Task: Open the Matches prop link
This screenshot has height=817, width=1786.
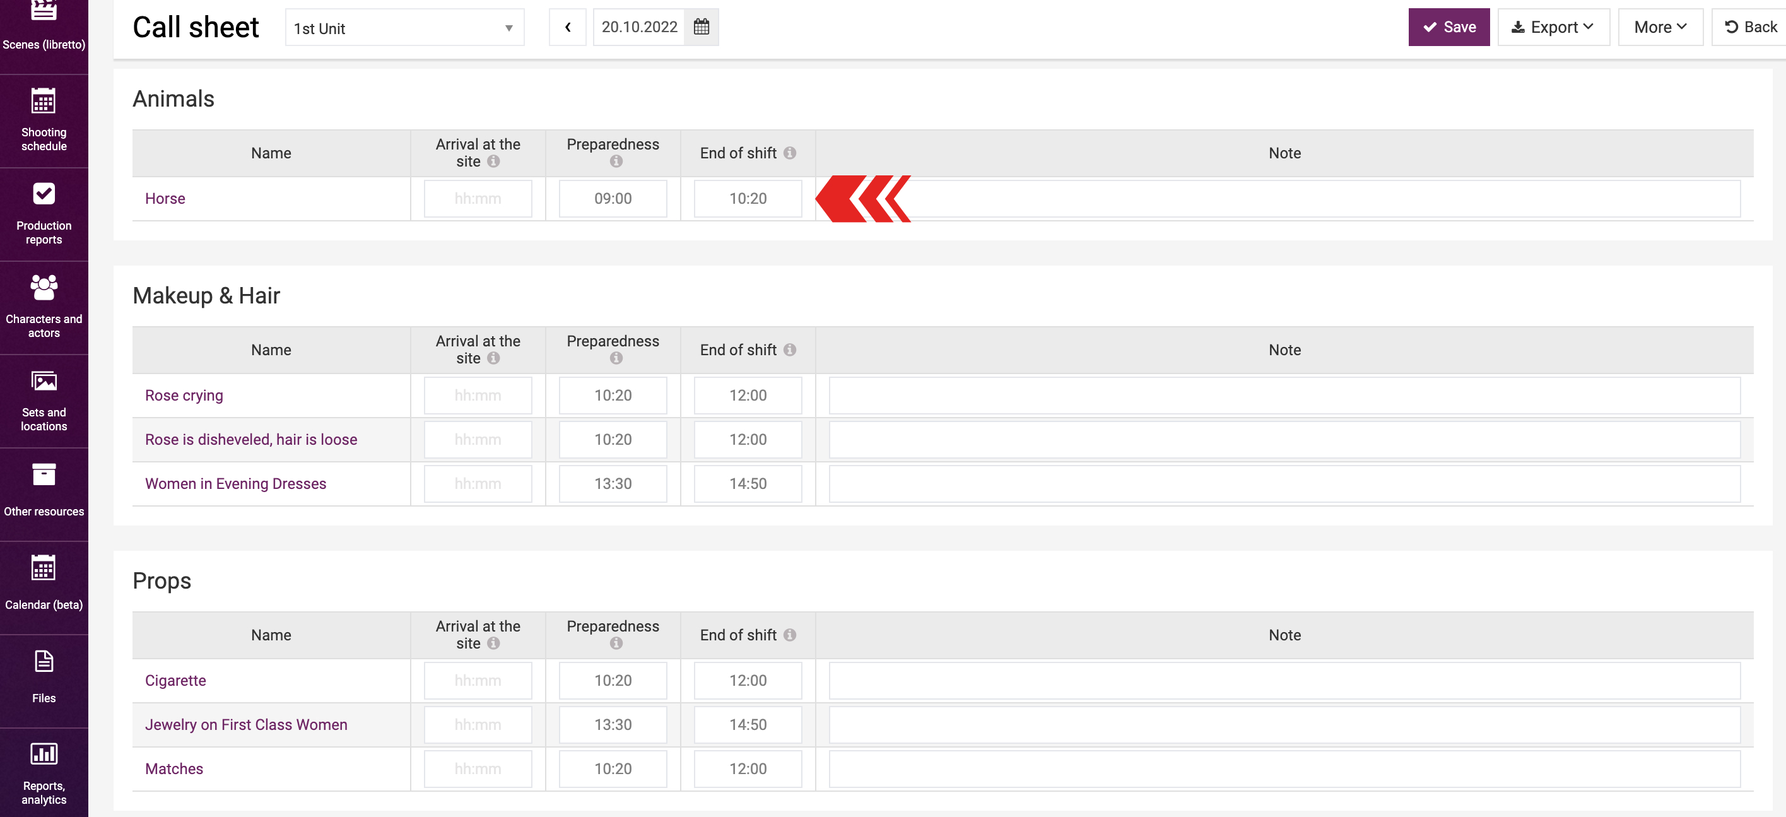Action: pos(174,768)
